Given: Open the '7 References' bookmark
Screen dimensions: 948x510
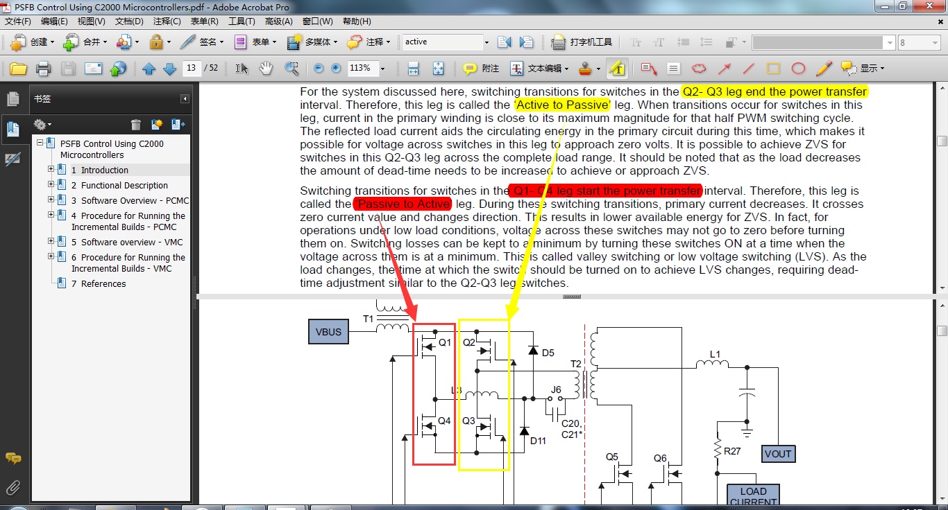Looking at the screenshot, I should [x=98, y=283].
